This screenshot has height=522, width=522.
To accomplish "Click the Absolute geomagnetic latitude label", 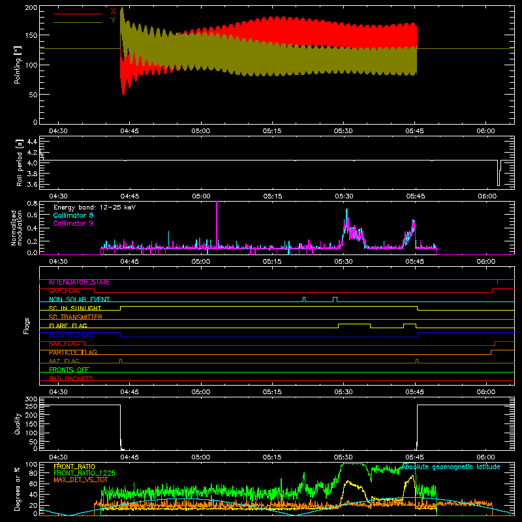I will point(451,467).
